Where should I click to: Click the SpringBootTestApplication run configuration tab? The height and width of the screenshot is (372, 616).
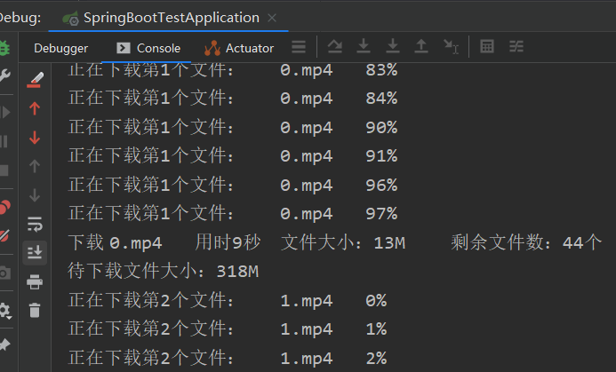click(x=171, y=18)
